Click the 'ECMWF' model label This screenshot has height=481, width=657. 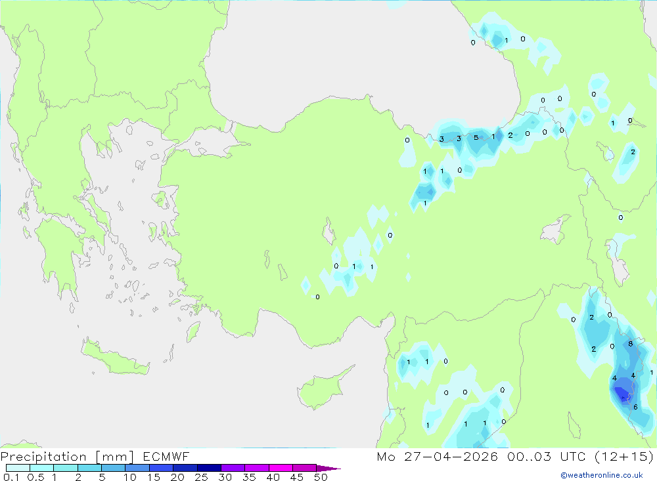point(166,456)
